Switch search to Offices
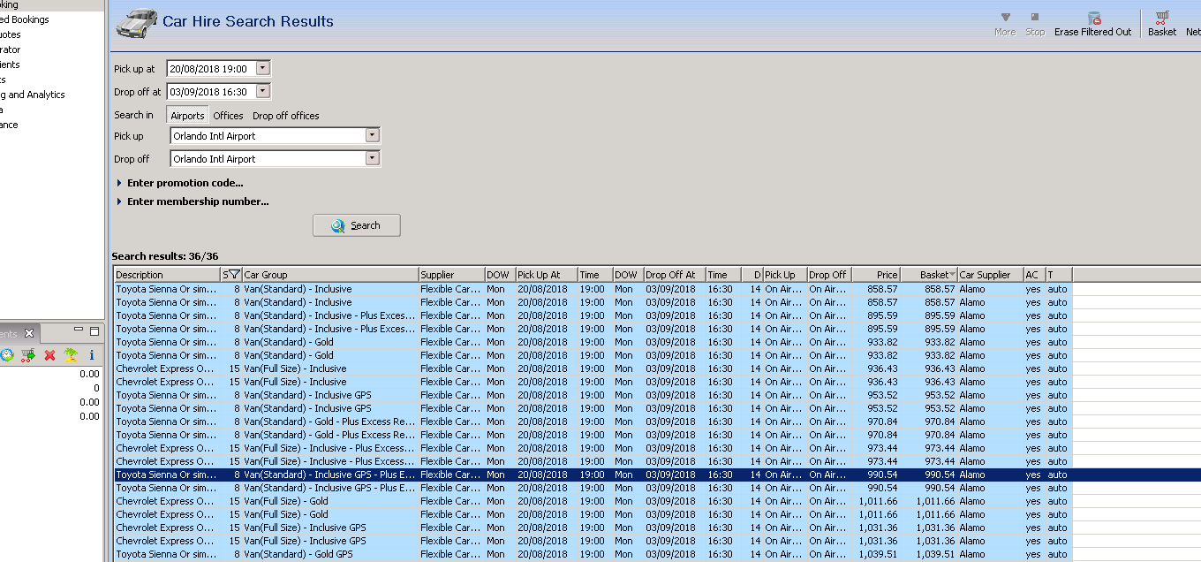 click(x=228, y=116)
